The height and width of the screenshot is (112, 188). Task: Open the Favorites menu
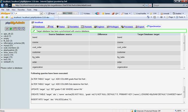pyautogui.click(x=21, y=10)
